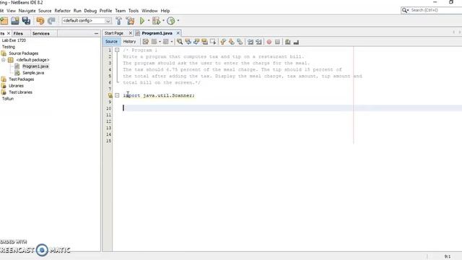Screen dimensions: 462x260
Task: Switch to the Start Page tab
Action: click(x=114, y=33)
